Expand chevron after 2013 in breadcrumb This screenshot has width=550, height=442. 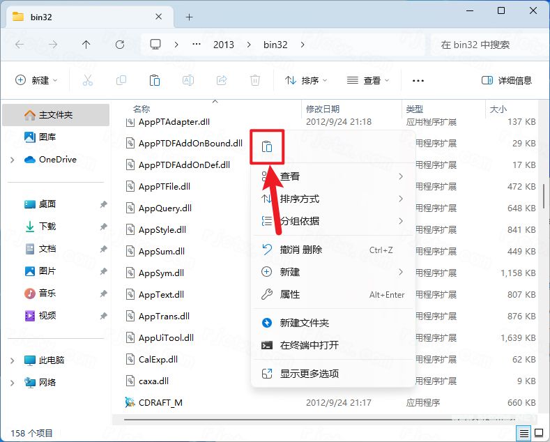[249, 45]
